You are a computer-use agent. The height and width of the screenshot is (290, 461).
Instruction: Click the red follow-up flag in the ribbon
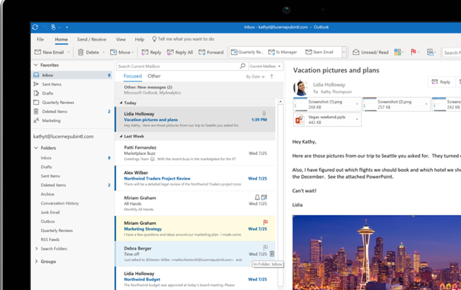click(414, 52)
